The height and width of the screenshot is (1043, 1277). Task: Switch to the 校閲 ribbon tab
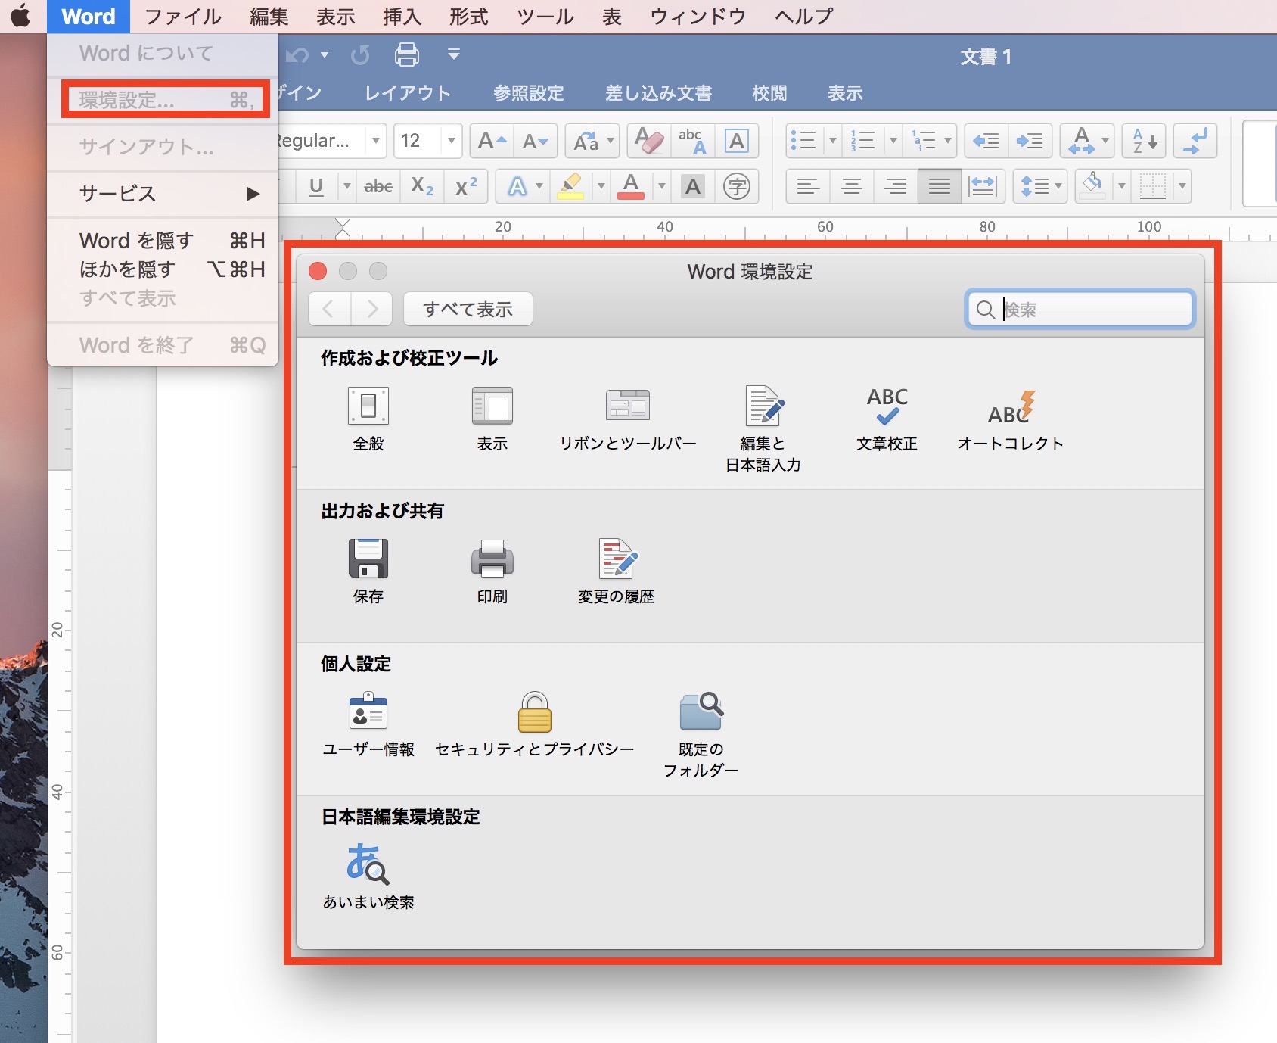point(769,93)
